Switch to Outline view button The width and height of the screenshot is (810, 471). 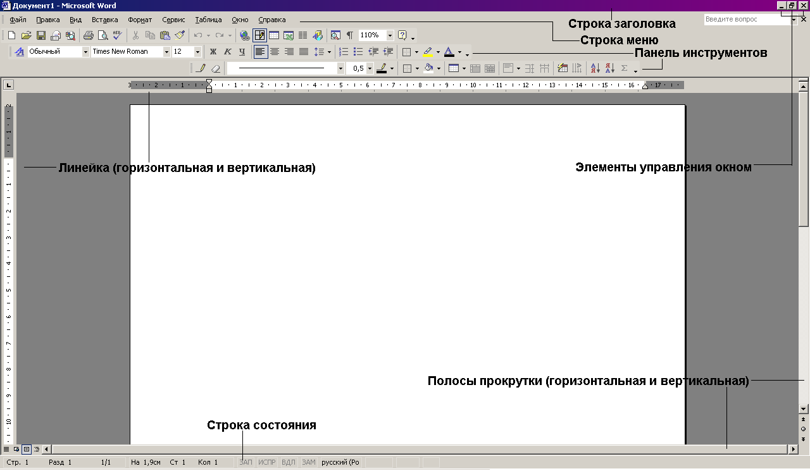[x=37, y=449]
